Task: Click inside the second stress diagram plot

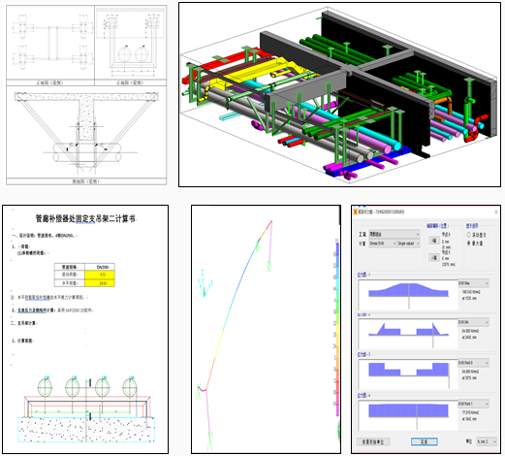Action: (x=408, y=334)
